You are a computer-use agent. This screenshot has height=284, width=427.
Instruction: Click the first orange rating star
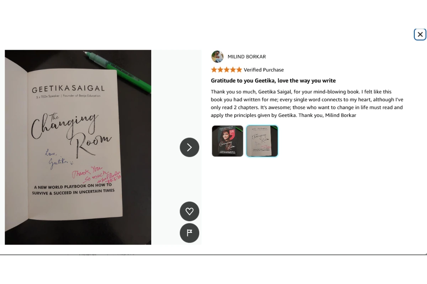(x=214, y=70)
